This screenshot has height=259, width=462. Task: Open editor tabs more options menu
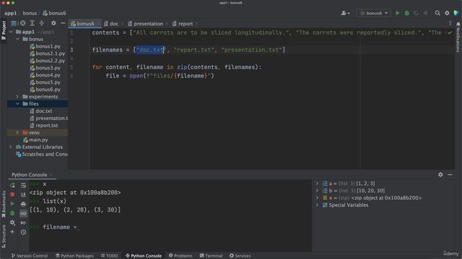(x=450, y=24)
